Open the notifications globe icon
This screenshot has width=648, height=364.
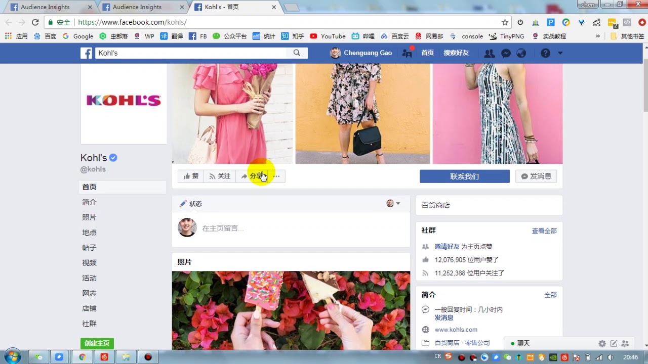[521, 53]
